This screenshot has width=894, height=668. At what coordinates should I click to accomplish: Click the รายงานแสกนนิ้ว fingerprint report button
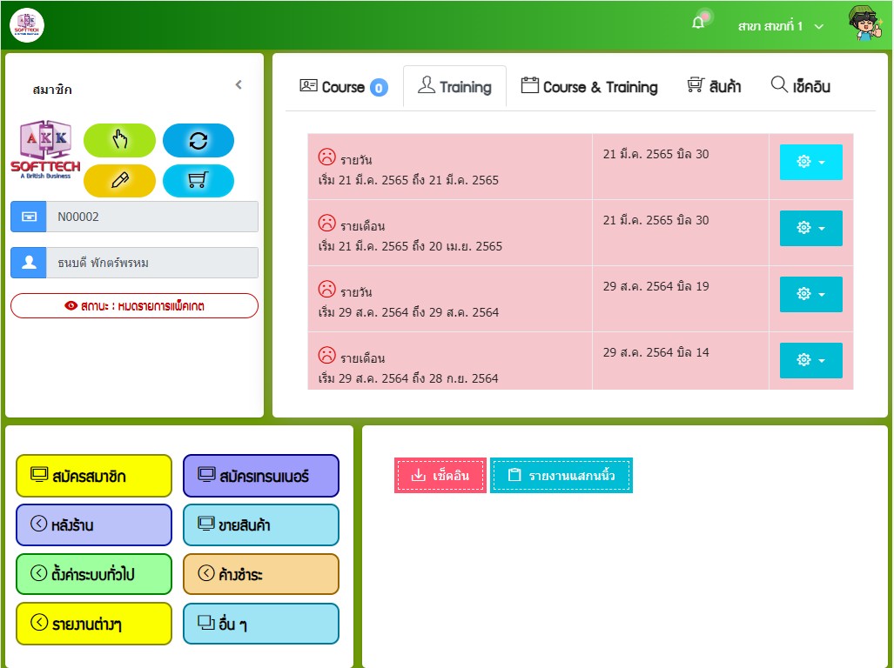click(561, 476)
